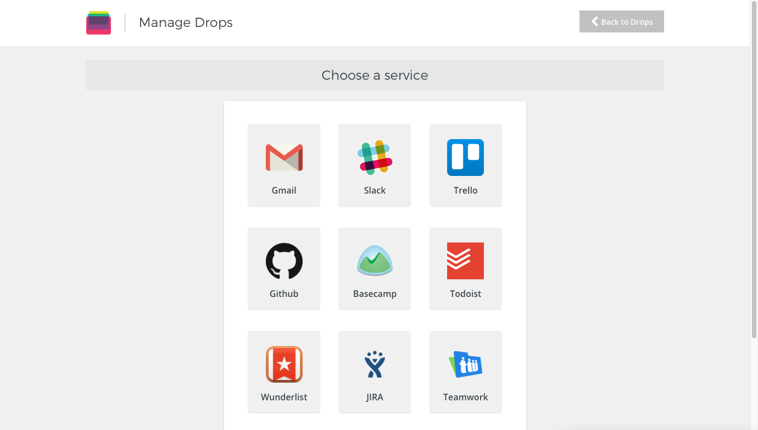Viewport: 758px width, 430px height.
Task: Click the "Wunderlist" label text
Action: 284,397
